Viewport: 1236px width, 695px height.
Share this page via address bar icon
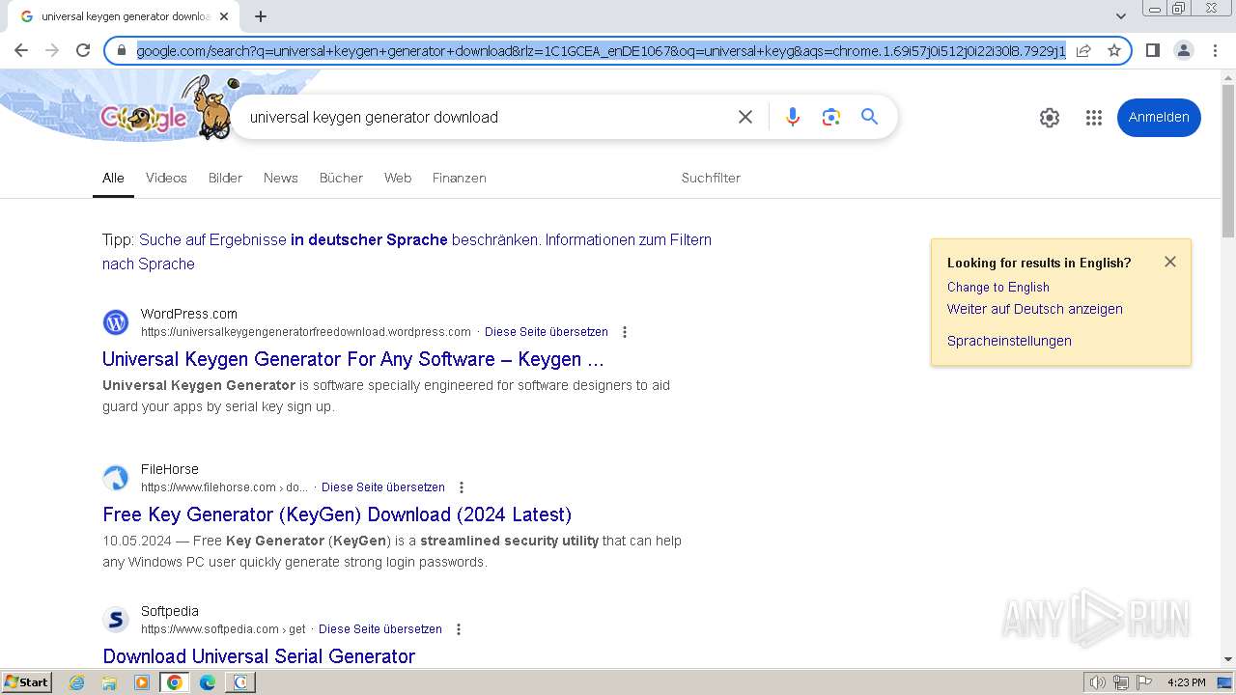point(1083,50)
